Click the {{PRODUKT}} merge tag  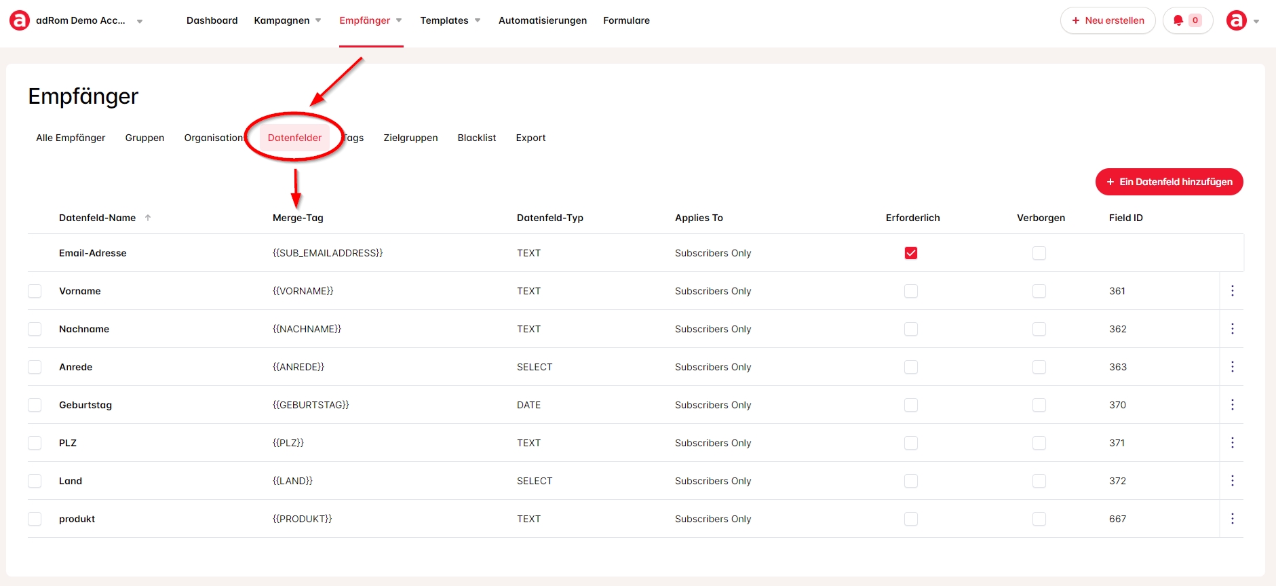coord(303,519)
